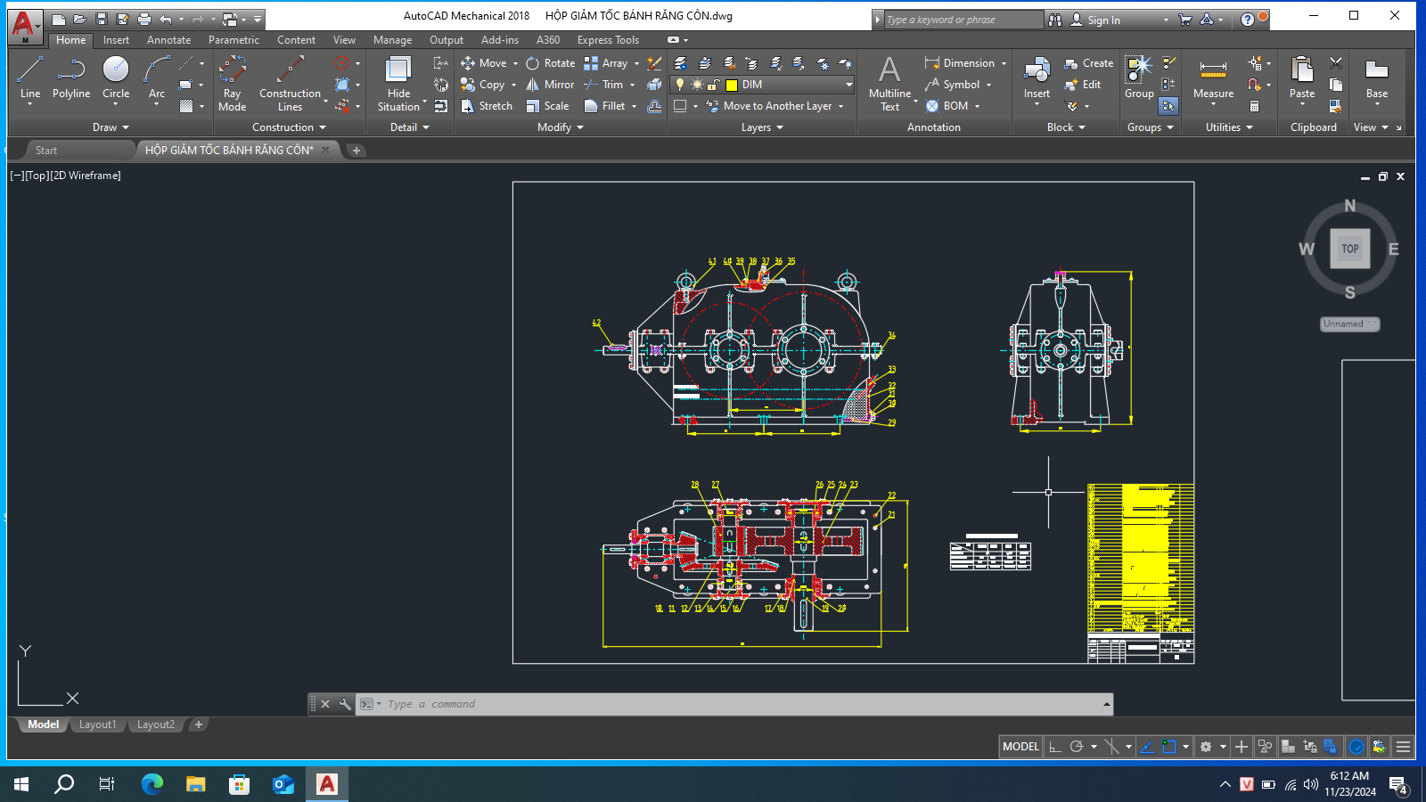
Task: Toggle object snap in status bar
Action: 1169,747
